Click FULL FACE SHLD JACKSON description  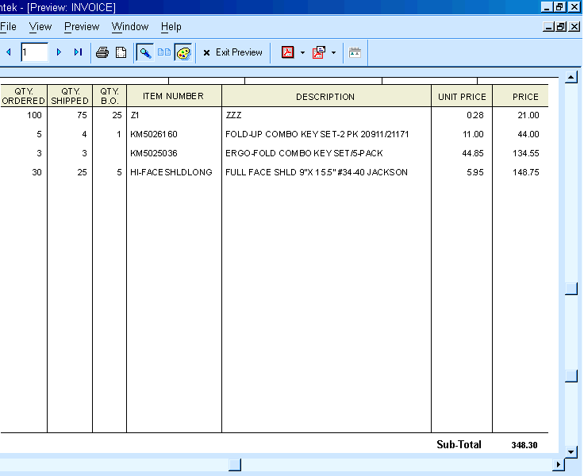point(317,172)
